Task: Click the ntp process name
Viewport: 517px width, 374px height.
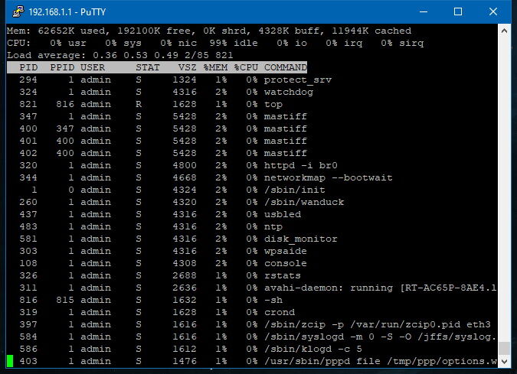Action: (x=273, y=227)
